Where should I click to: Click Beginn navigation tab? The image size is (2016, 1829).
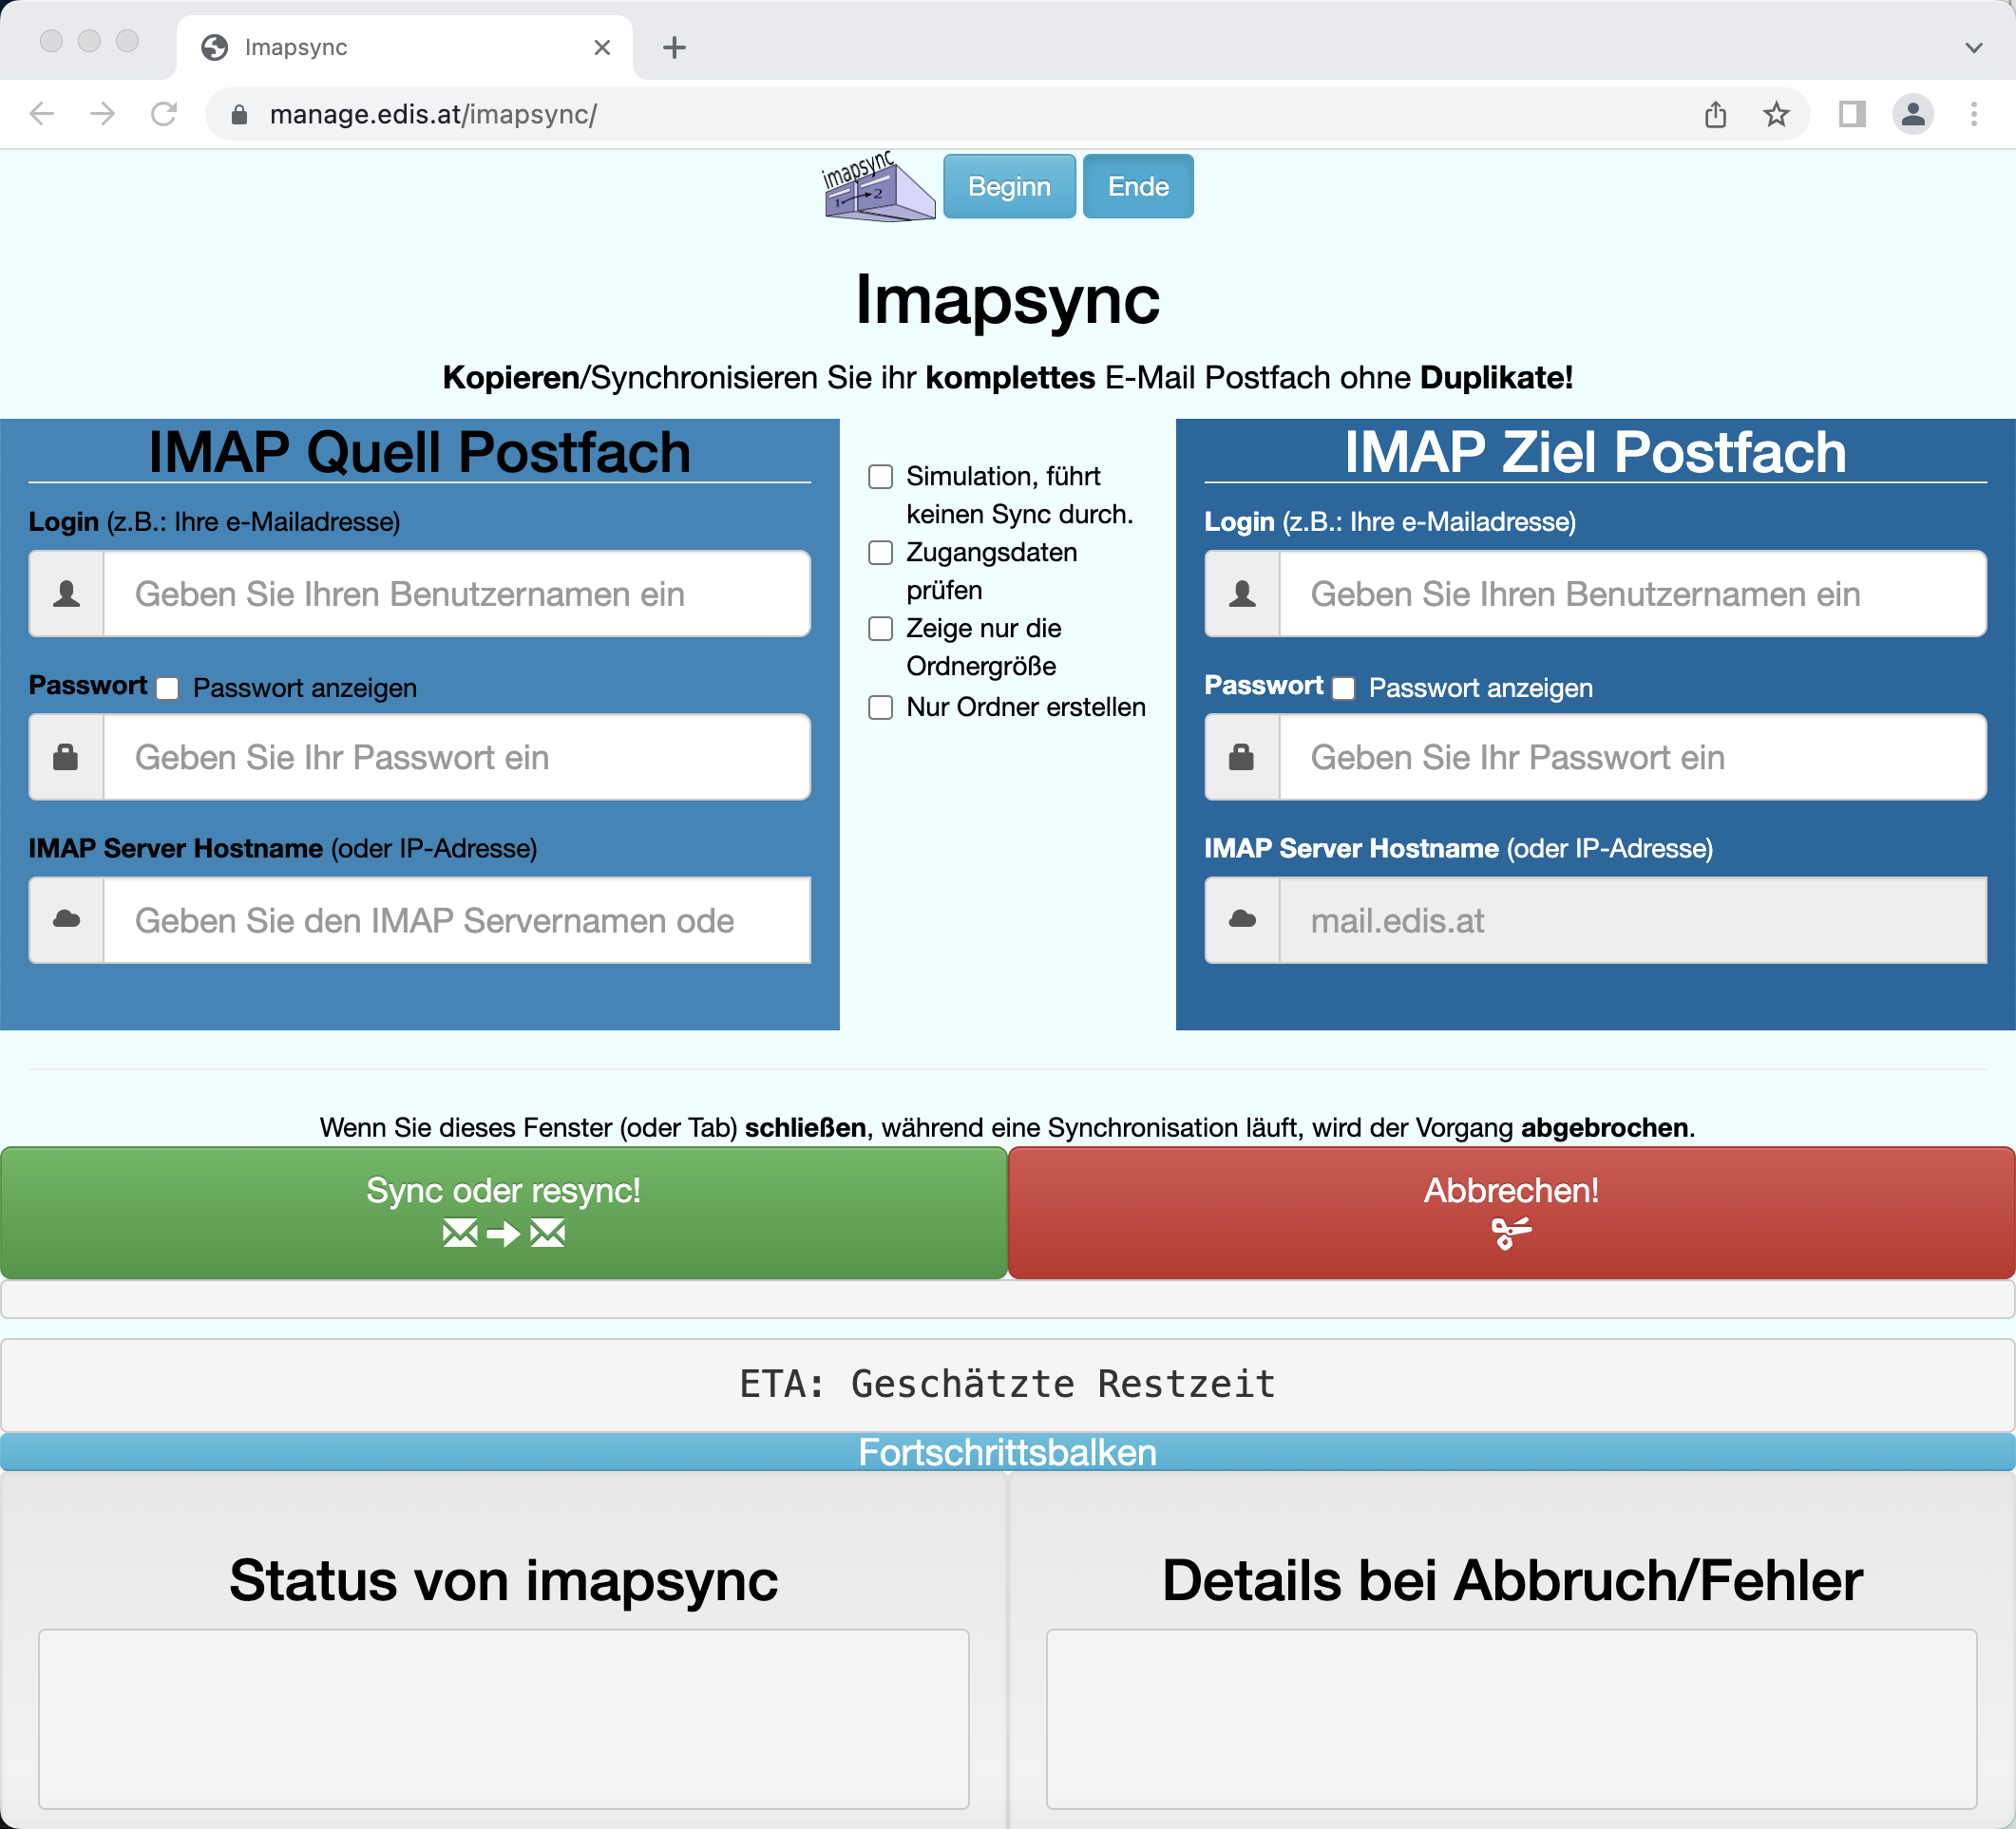coord(1010,186)
